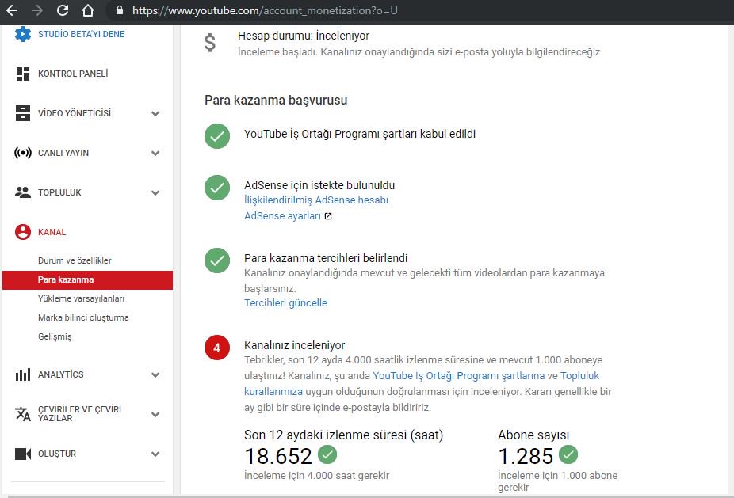Expand the Video Yöneticisi chevron
The height and width of the screenshot is (498, 734).
pyautogui.click(x=155, y=114)
